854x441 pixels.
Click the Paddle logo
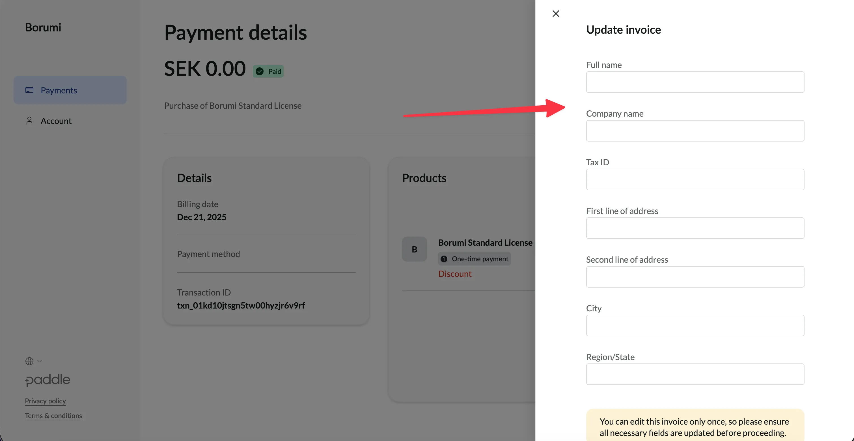(x=48, y=380)
